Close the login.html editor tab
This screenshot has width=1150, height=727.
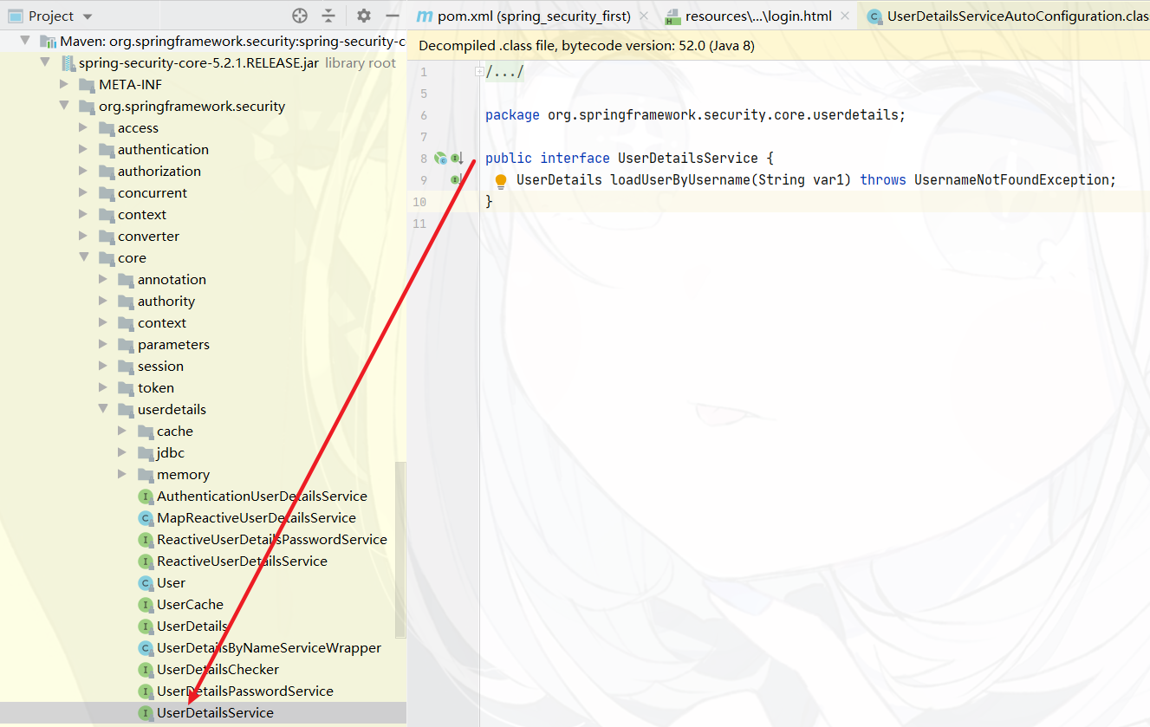point(845,16)
